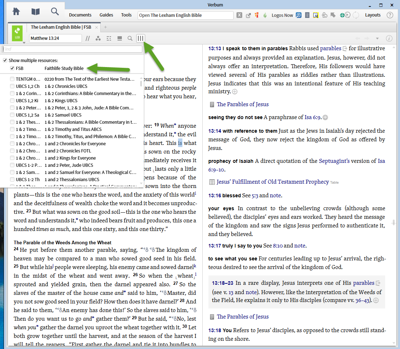Uncheck FSB Faithlife Study Bible checkbox
400x349 pixels.
pyautogui.click(x=12, y=68)
